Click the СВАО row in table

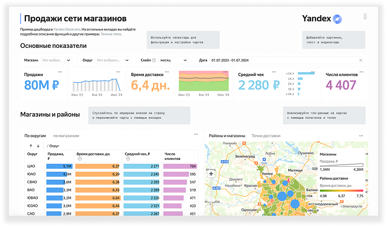[111, 182]
